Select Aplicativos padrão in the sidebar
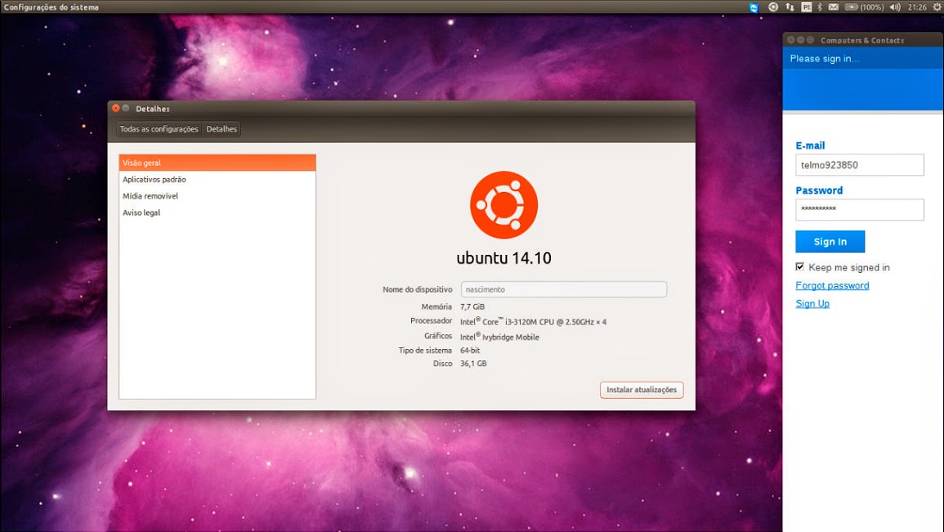The height and width of the screenshot is (532, 944). (217, 179)
